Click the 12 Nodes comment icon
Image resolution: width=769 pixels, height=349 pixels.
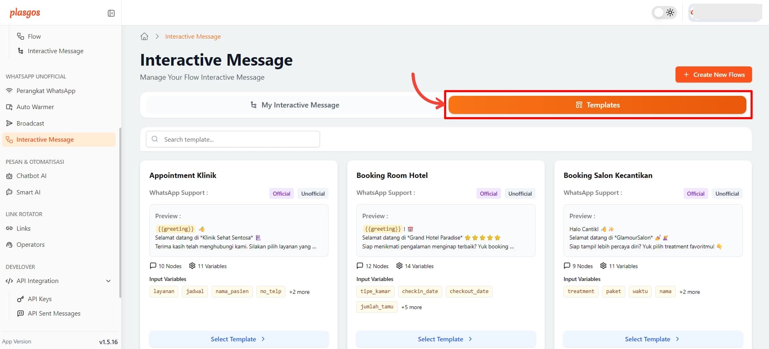click(x=360, y=266)
